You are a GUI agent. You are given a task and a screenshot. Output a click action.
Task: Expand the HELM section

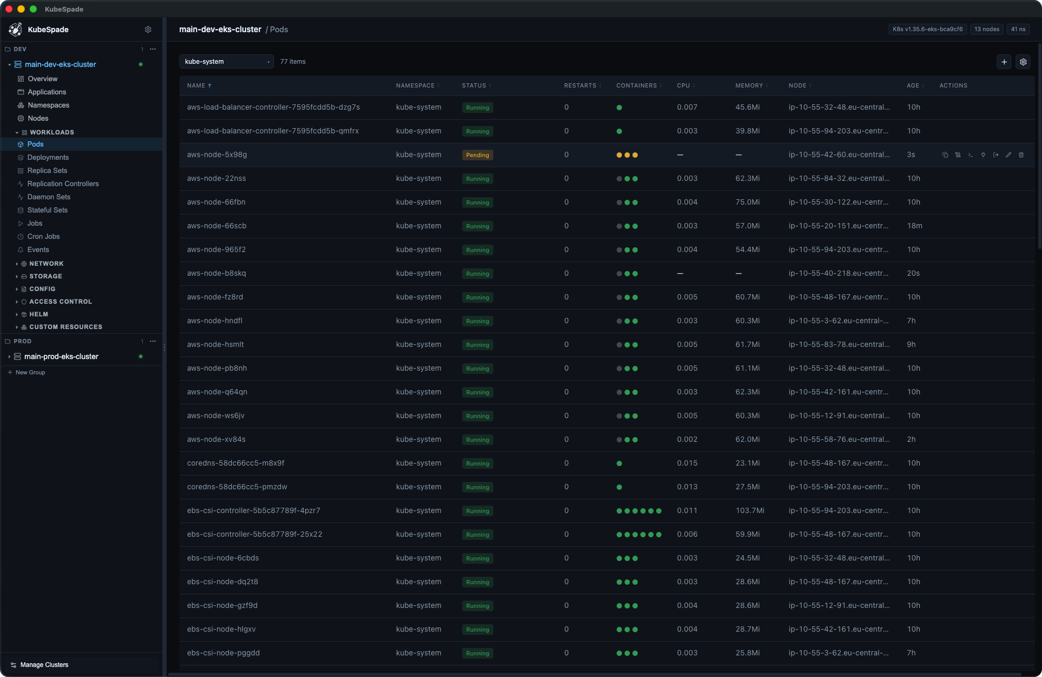point(17,315)
